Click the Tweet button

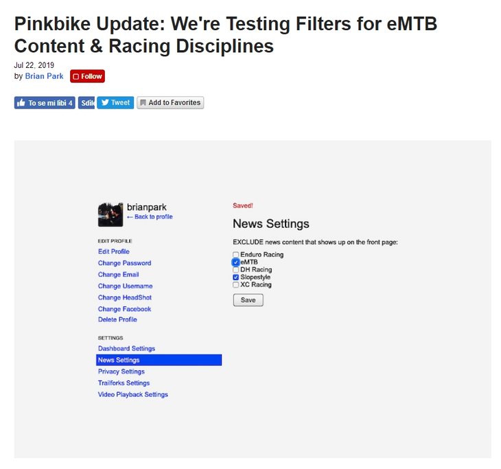tap(115, 103)
